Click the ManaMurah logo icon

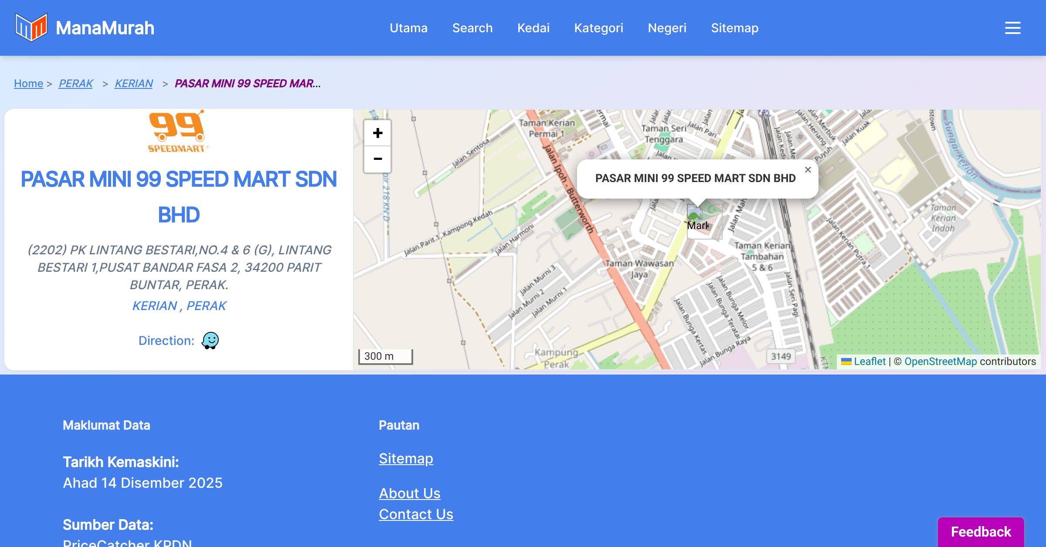[31, 27]
